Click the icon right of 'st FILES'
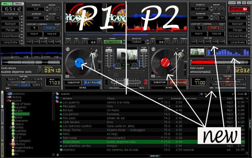The image size is (252, 158). point(246,94)
